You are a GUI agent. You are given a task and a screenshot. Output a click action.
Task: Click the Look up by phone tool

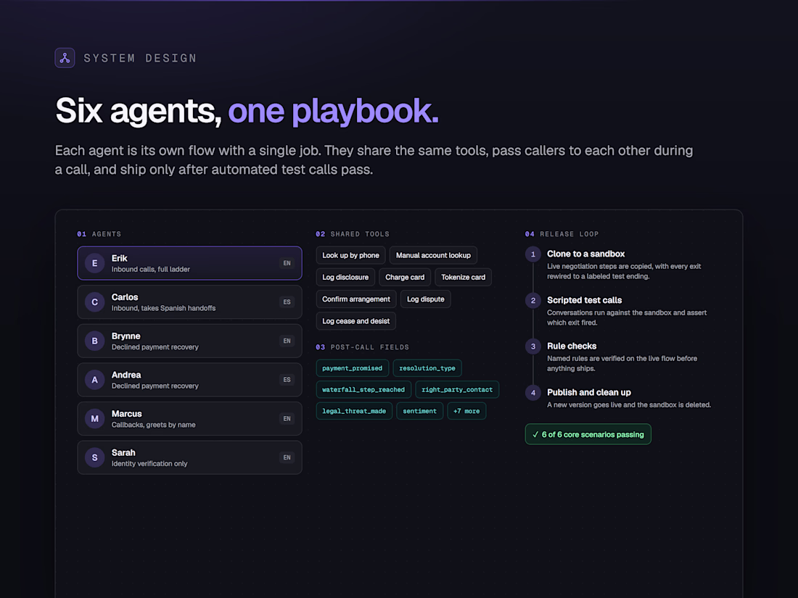point(350,255)
